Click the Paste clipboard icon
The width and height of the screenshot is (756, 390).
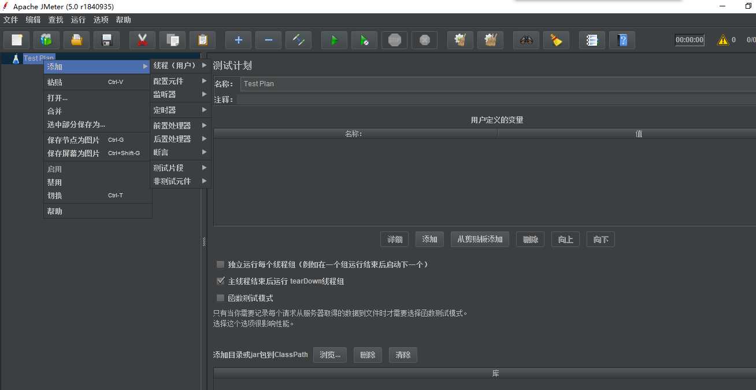[x=202, y=40]
